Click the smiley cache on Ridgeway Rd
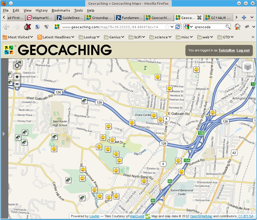Image resolution: width=257 pixels, height=220 pixels. [132, 123]
